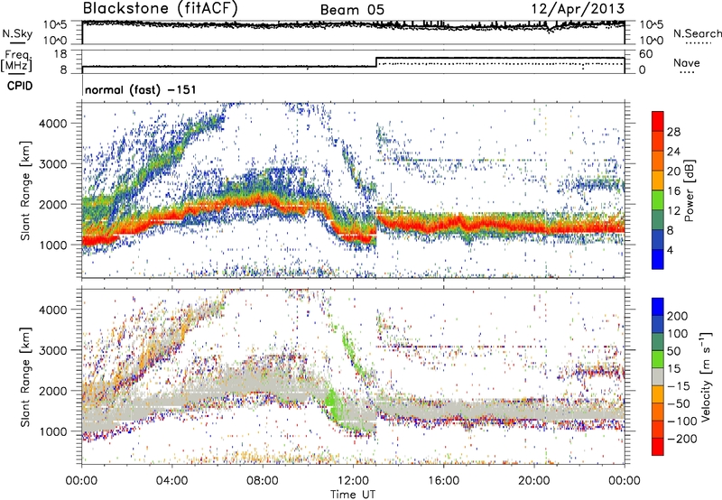Click the "28" label on the power colorbar
The height and width of the screenshot is (500, 722).
tap(673, 132)
